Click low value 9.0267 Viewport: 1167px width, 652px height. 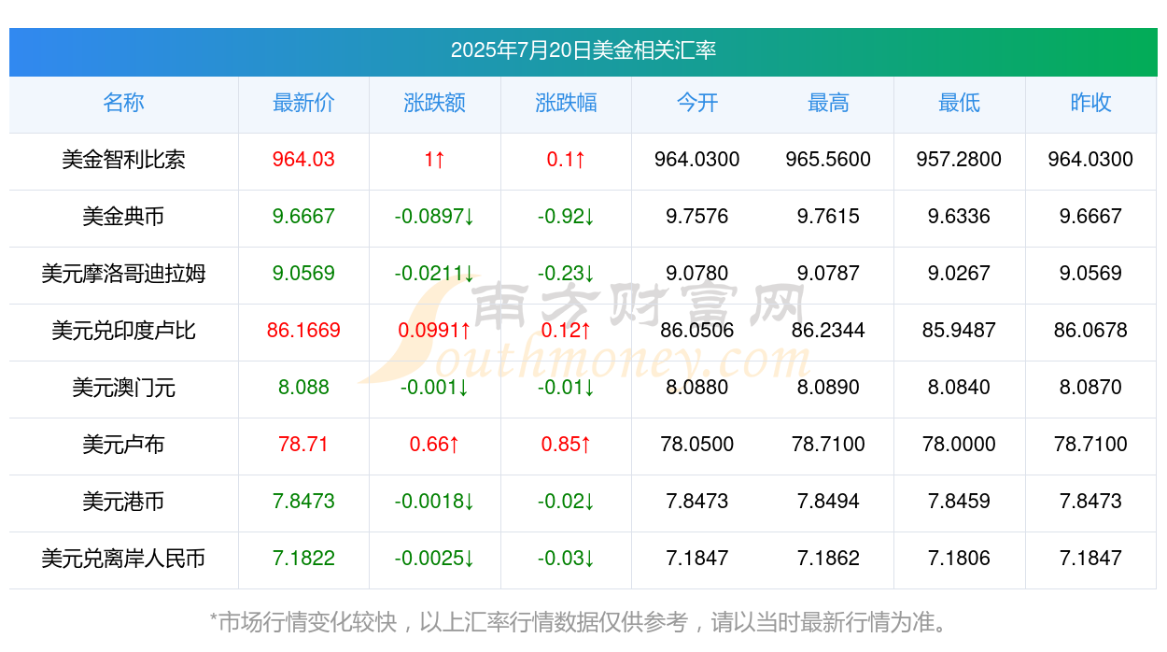point(960,274)
